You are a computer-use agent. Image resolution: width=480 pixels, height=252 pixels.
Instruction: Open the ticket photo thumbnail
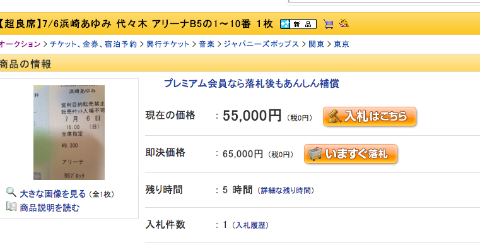point(69,133)
